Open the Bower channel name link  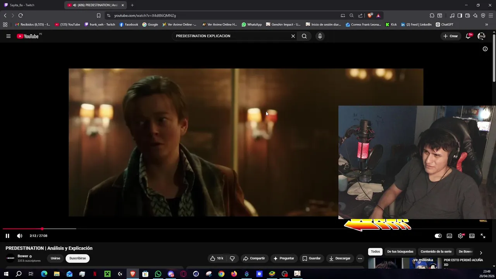click(23, 256)
